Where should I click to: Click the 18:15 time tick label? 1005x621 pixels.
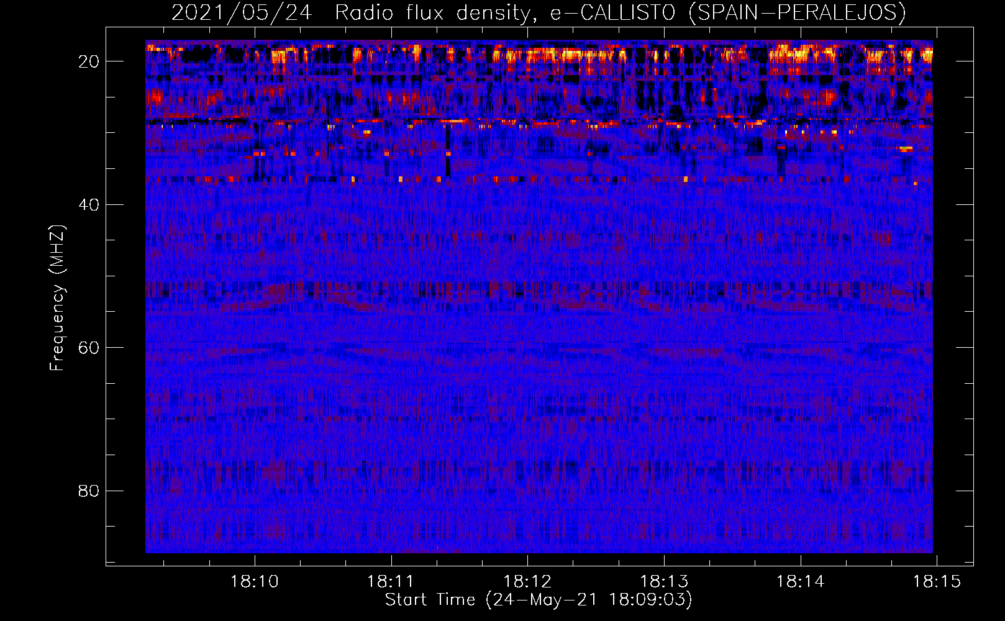[x=937, y=581]
